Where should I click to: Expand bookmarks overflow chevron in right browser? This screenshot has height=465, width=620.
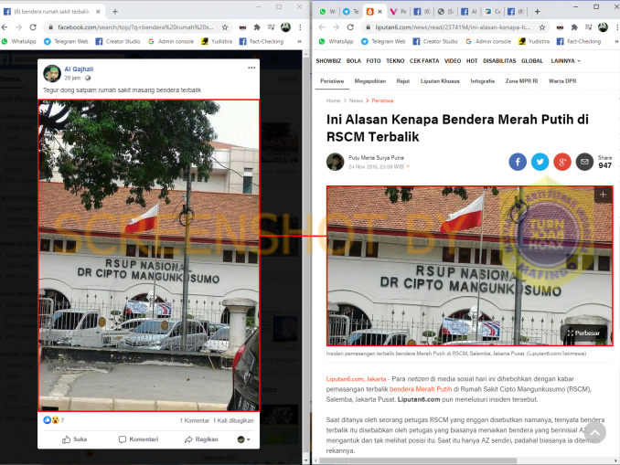(x=616, y=41)
